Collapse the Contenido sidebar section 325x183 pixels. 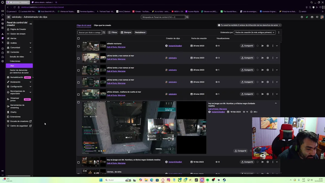30,52
